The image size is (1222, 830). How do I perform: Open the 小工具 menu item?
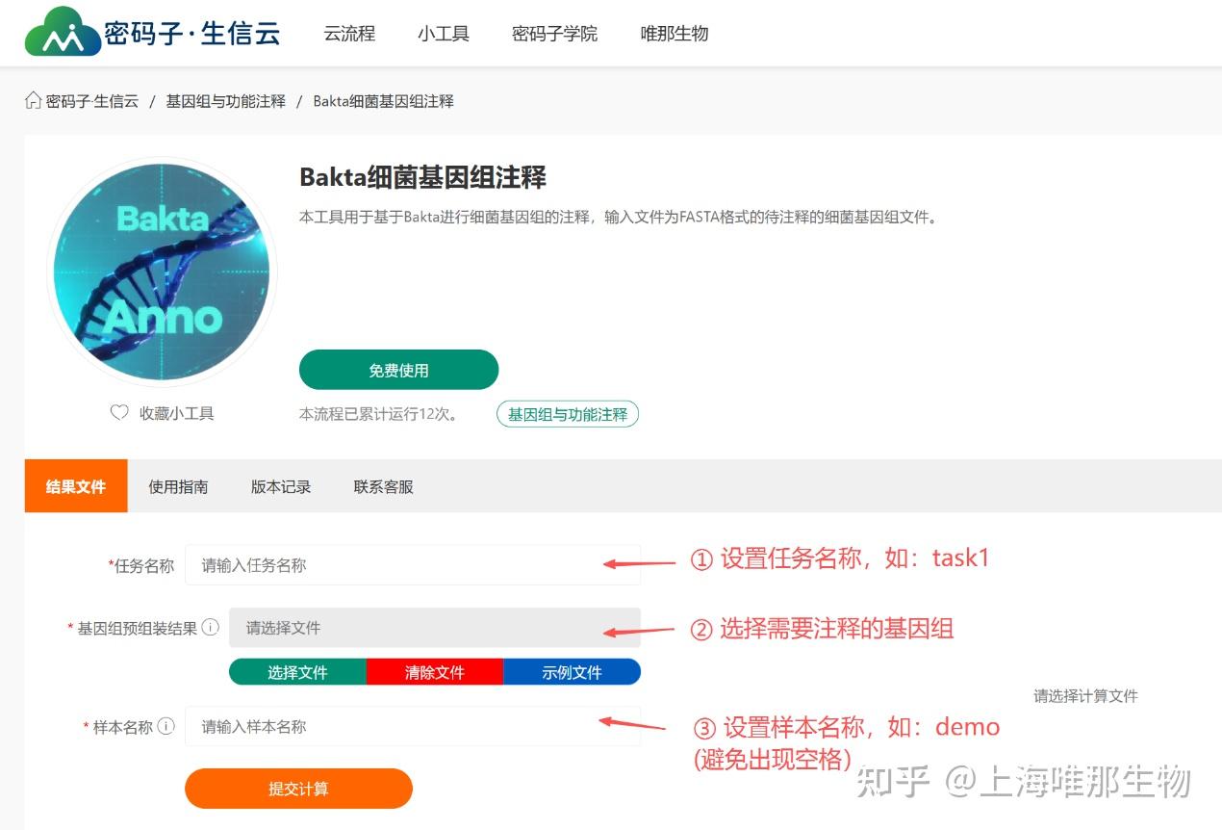443,33
